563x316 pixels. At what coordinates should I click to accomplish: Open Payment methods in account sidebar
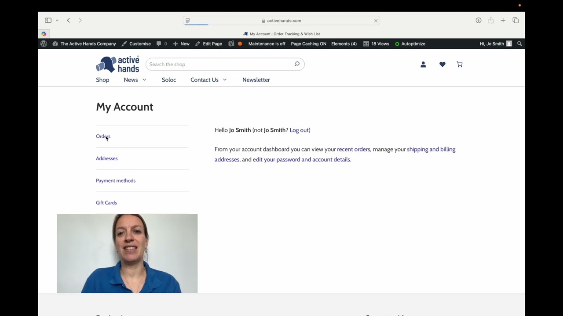click(116, 180)
